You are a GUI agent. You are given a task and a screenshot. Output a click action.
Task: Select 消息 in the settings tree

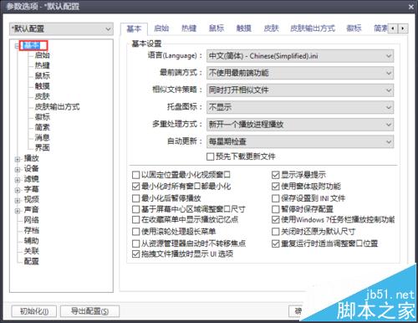coord(43,137)
